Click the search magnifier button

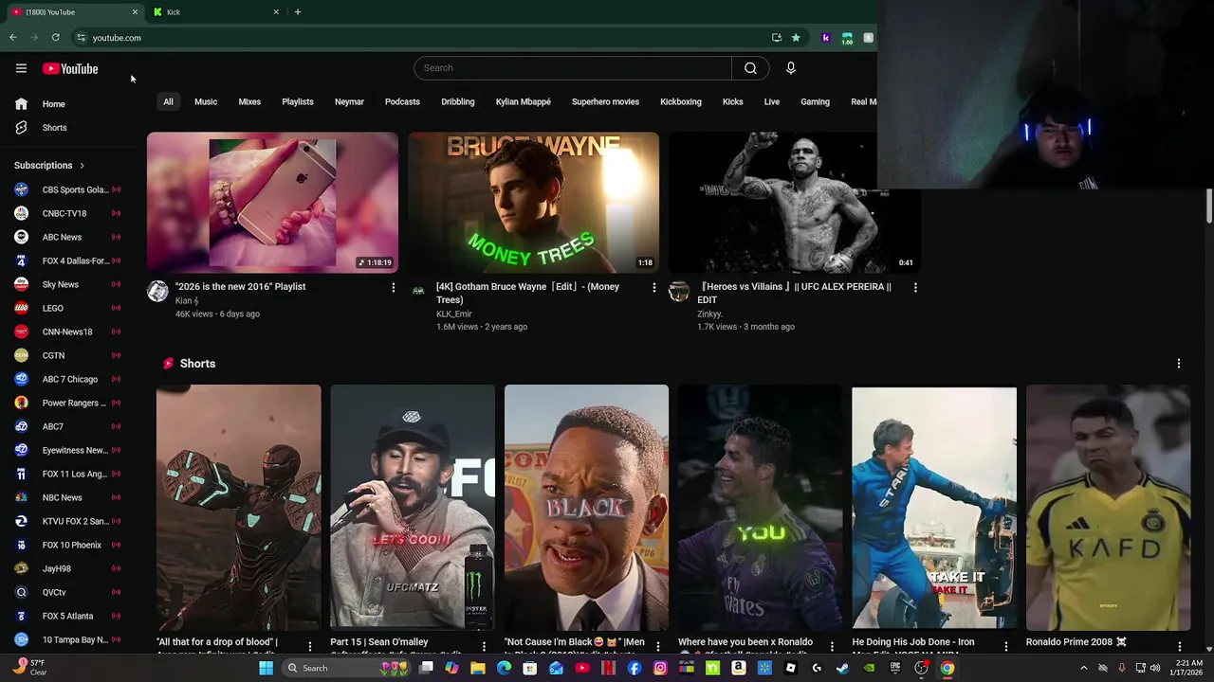pos(750,68)
